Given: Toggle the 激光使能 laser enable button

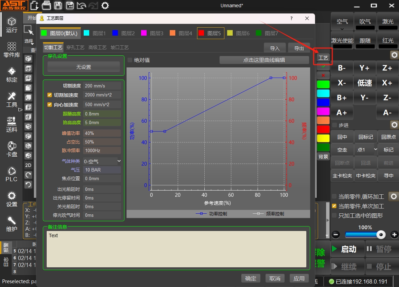Looking at the screenshot, I should pyautogui.click(x=342, y=40).
